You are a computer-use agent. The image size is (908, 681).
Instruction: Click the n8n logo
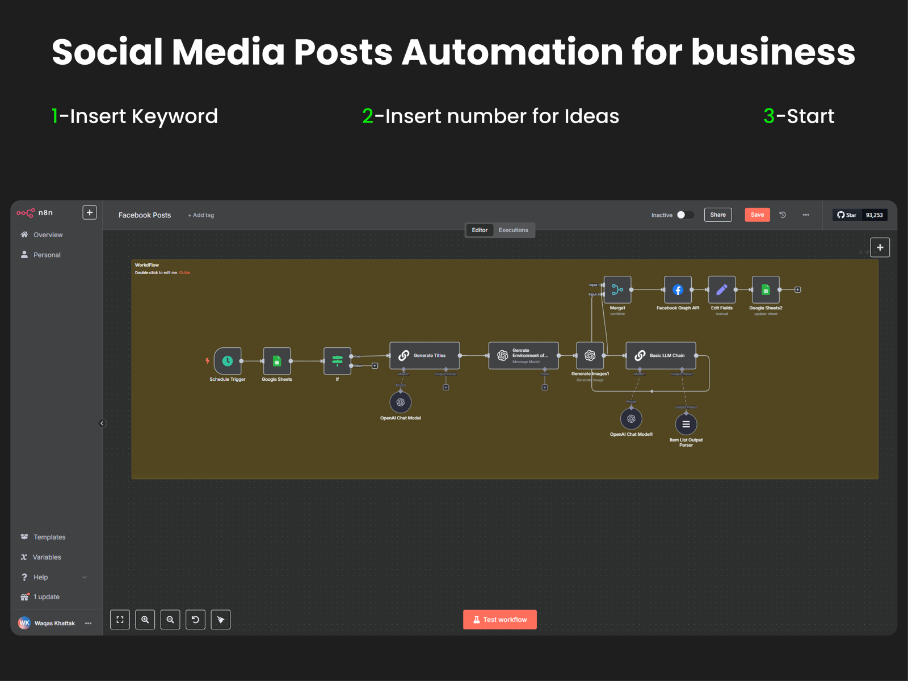tap(34, 213)
